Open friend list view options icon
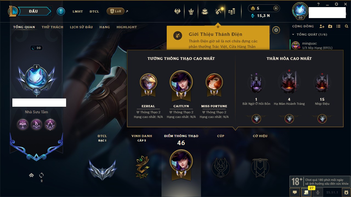 (x=338, y=26)
